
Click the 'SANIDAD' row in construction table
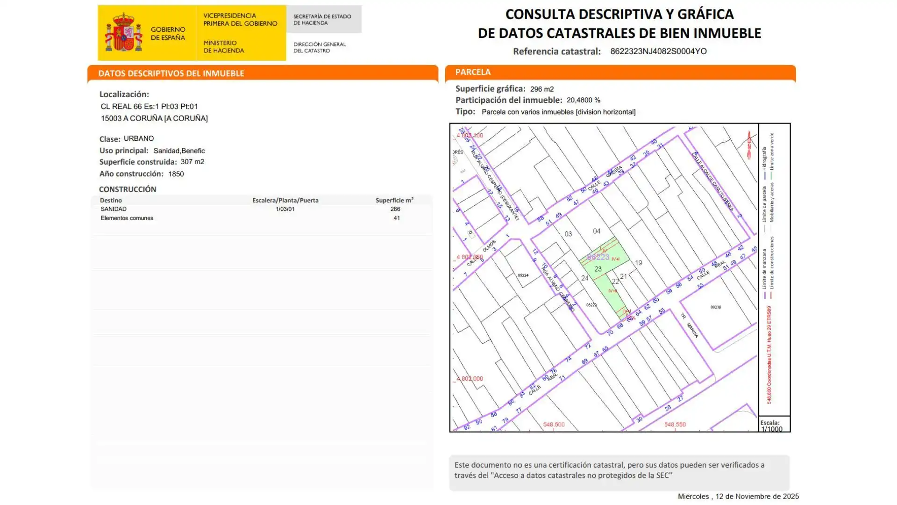[x=262, y=209]
